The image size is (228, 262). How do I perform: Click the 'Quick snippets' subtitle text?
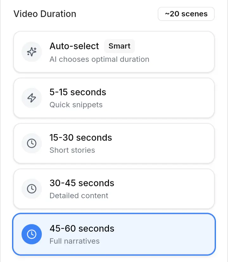(x=76, y=105)
